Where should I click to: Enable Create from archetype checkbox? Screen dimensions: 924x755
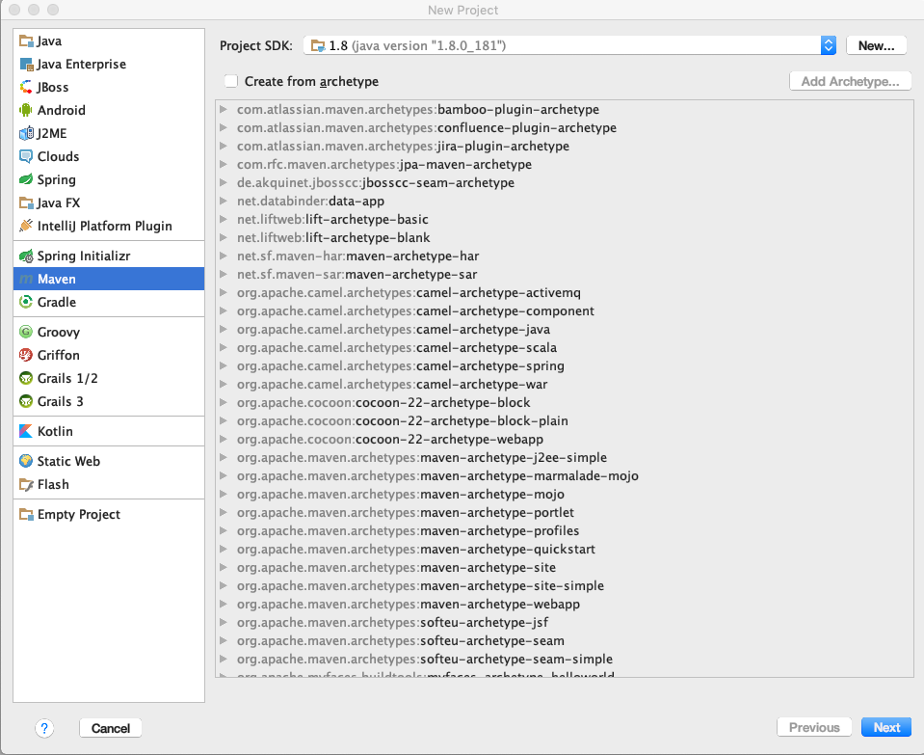pos(230,82)
